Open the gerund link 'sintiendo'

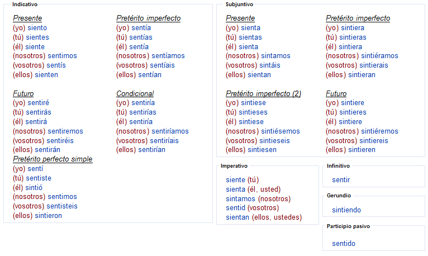(346, 210)
